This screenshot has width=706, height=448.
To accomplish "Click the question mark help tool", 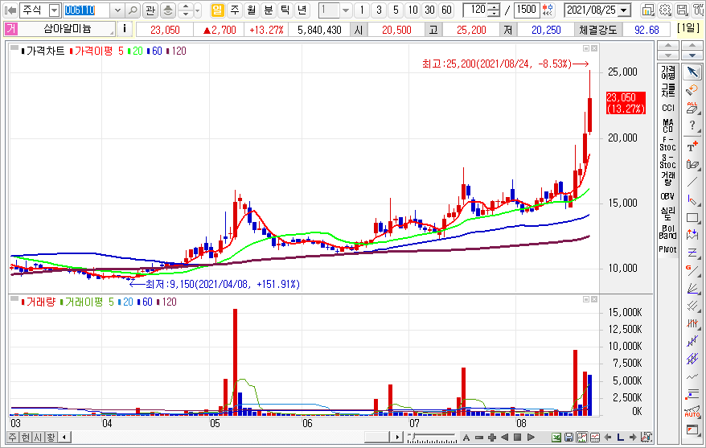I will (692, 125).
